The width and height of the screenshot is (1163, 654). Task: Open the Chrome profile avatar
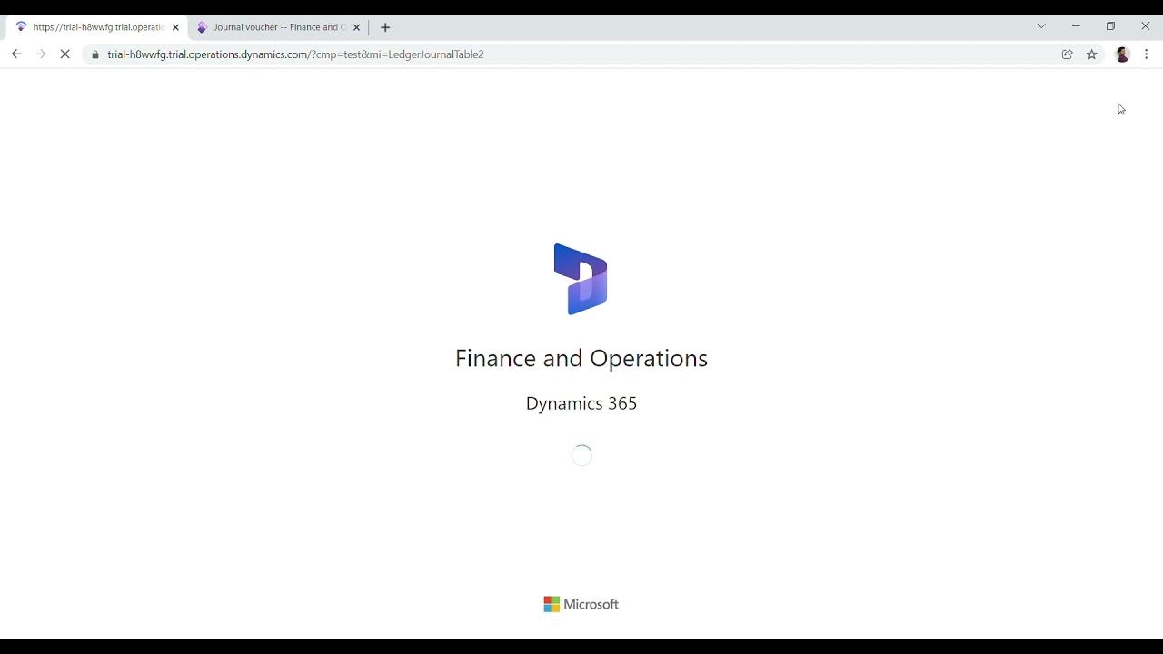coord(1122,54)
